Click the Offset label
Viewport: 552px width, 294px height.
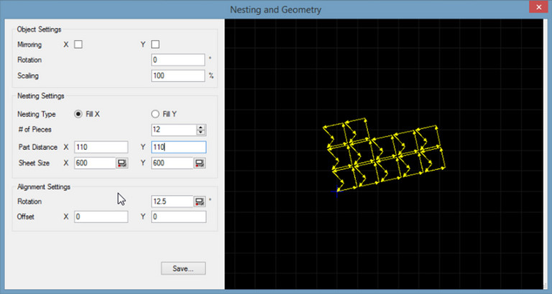(26, 217)
